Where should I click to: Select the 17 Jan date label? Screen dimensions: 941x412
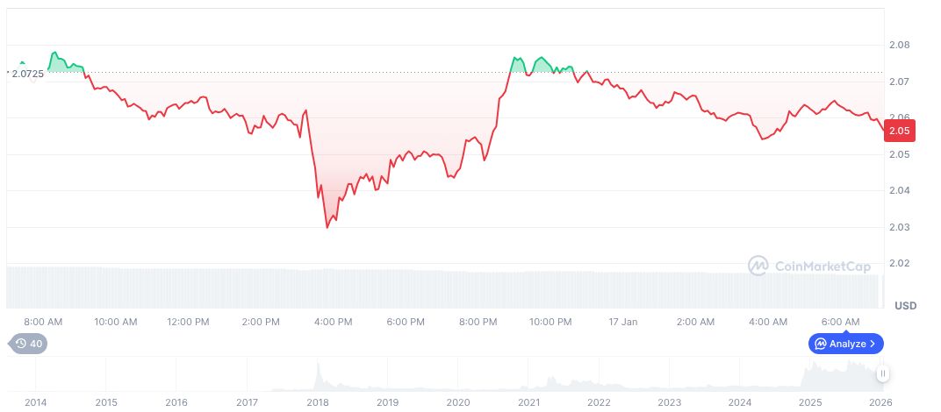click(623, 322)
